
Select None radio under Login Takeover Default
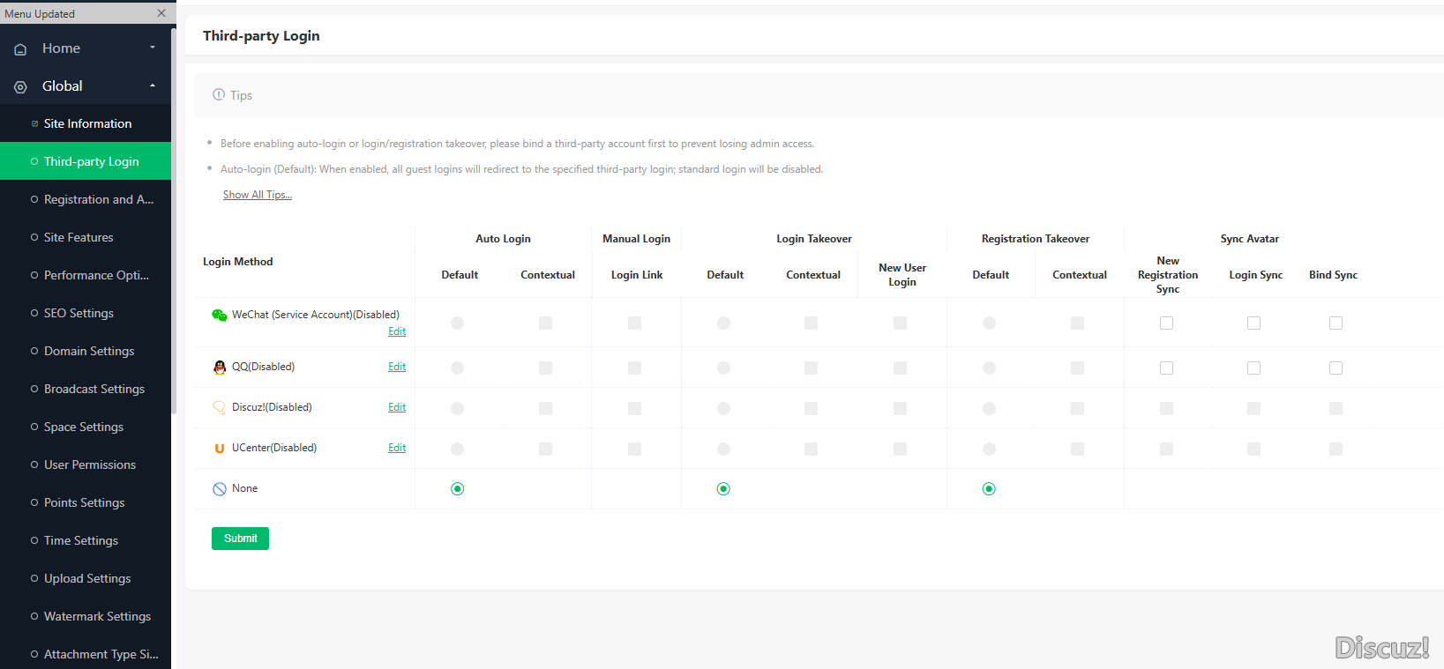tap(723, 489)
